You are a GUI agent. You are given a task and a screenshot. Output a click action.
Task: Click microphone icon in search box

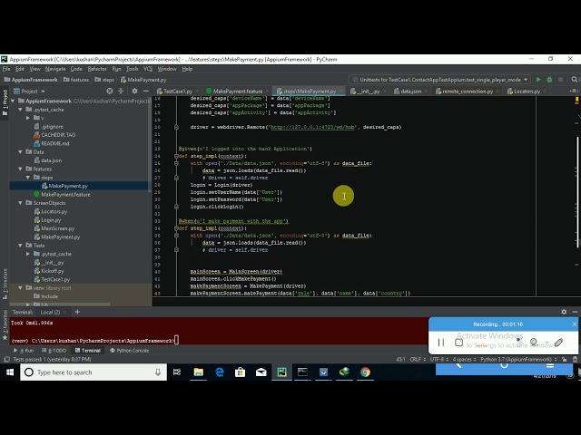(158, 372)
